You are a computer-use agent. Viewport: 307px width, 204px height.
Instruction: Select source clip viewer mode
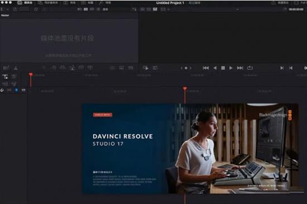143,9
